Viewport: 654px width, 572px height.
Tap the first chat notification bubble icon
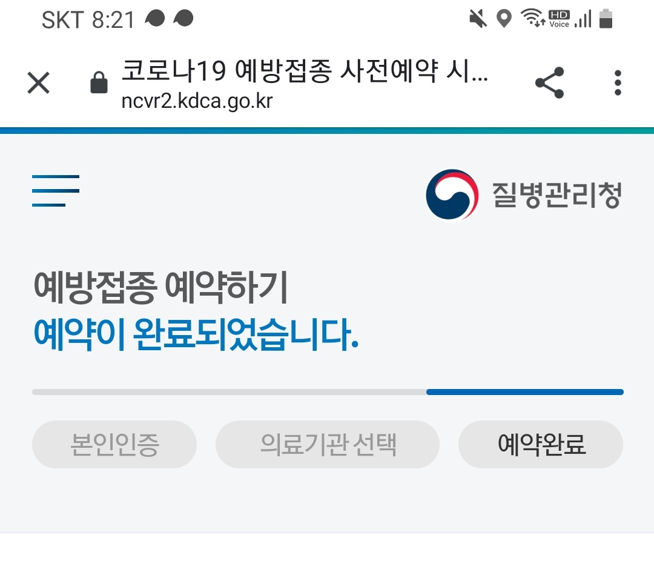pos(155,18)
